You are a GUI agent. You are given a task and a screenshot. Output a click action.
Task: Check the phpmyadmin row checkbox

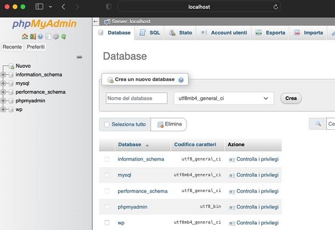pos(107,207)
